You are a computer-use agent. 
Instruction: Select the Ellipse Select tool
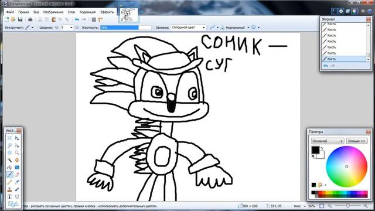(9, 152)
